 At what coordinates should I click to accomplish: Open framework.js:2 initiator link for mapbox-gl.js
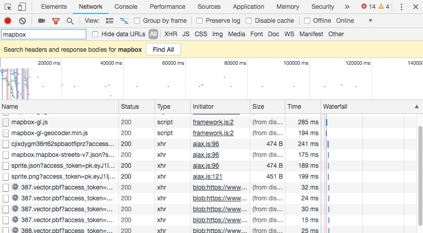[x=213, y=122]
